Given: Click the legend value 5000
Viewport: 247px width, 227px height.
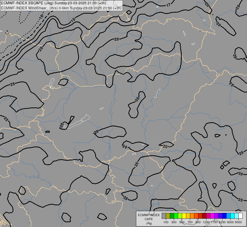Looking at the screenshot, I should pyautogui.click(x=238, y=222).
